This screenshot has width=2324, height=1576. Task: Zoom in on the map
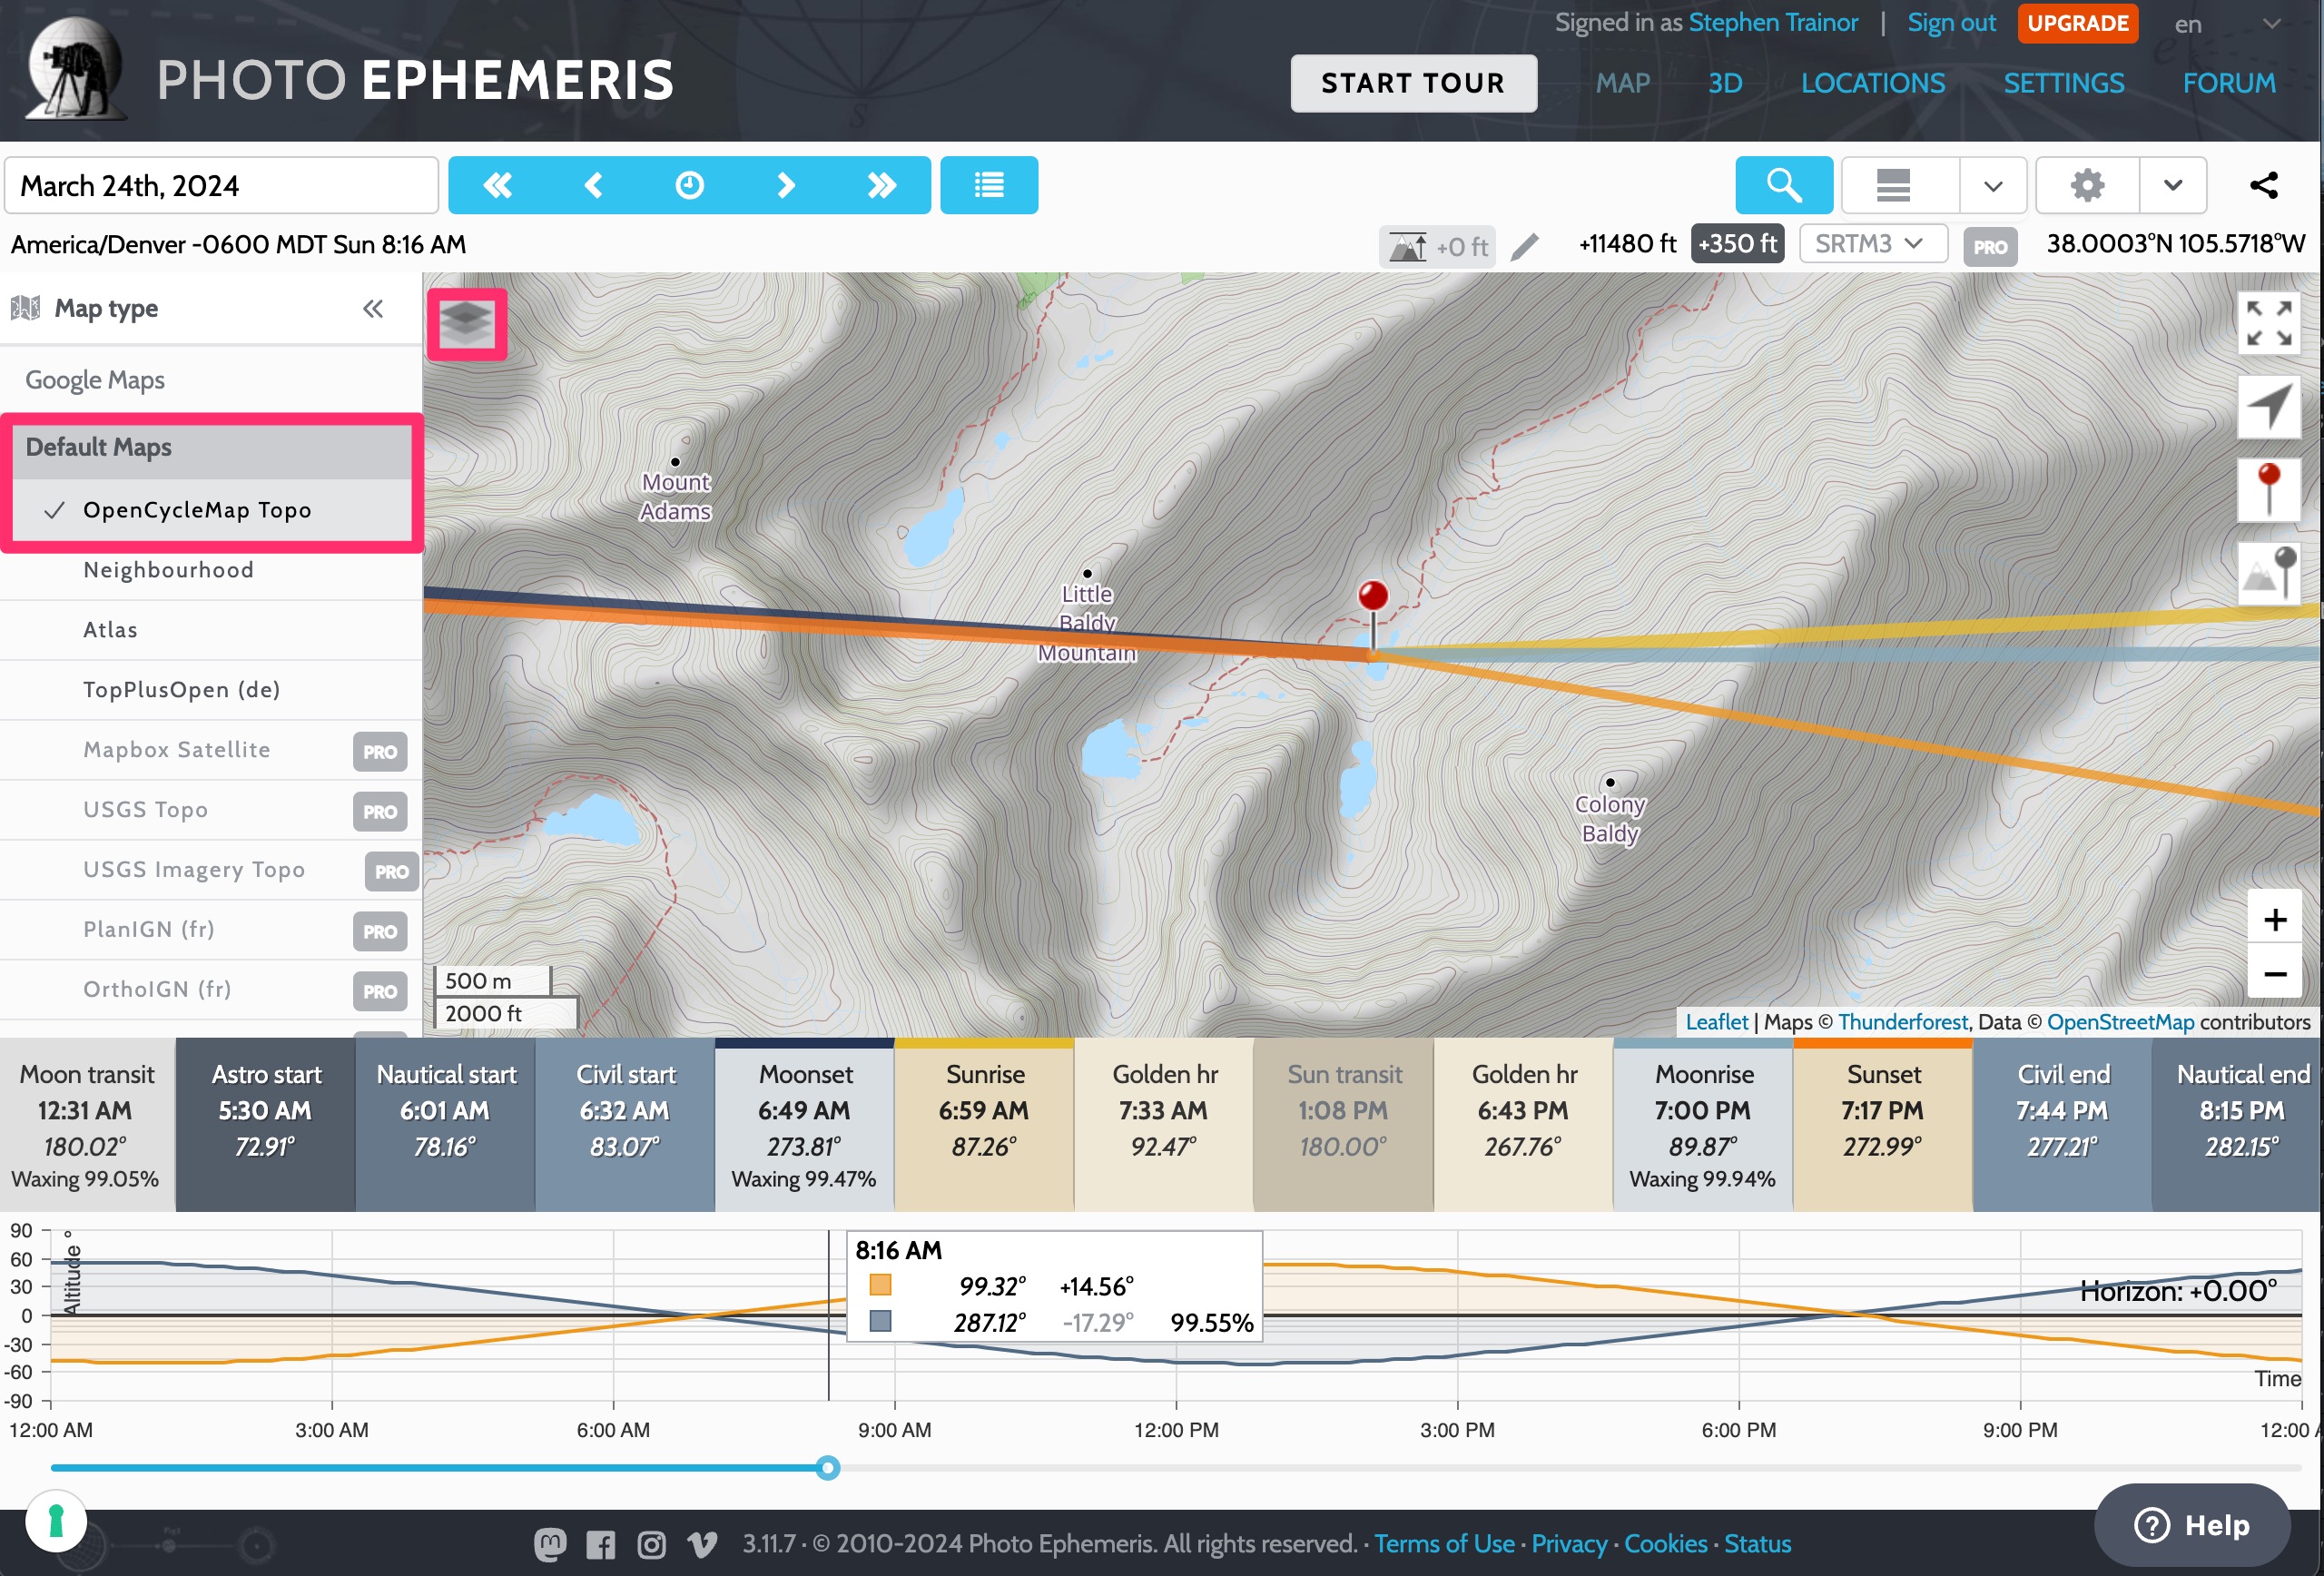[2274, 919]
